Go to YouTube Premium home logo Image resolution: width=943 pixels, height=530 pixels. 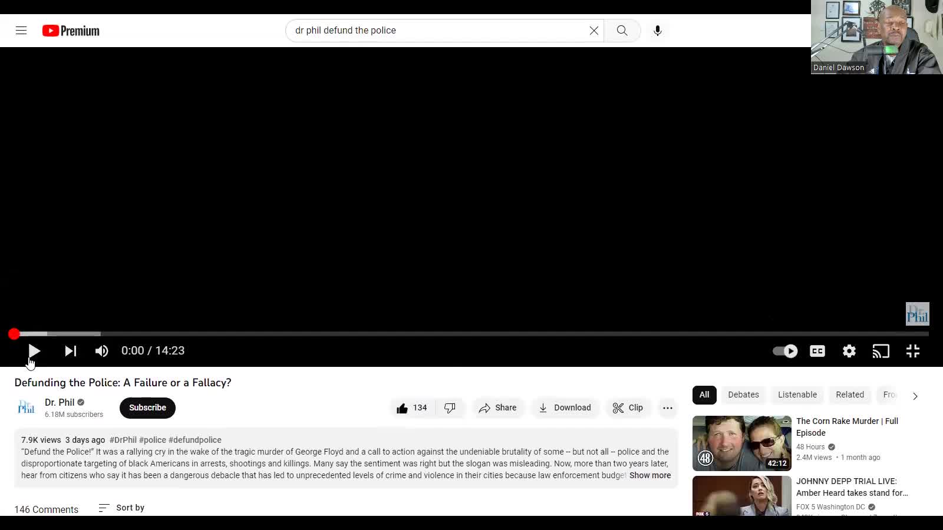click(x=71, y=31)
